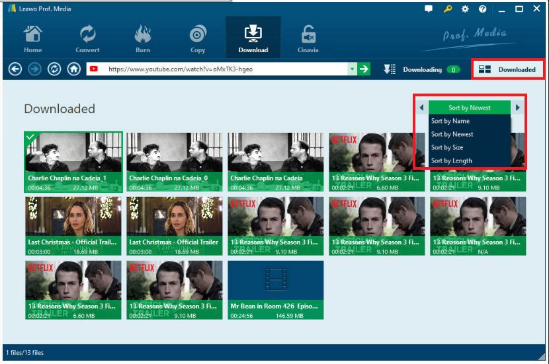549x364 pixels.
Task: Open the settings gear
Action: (x=465, y=9)
